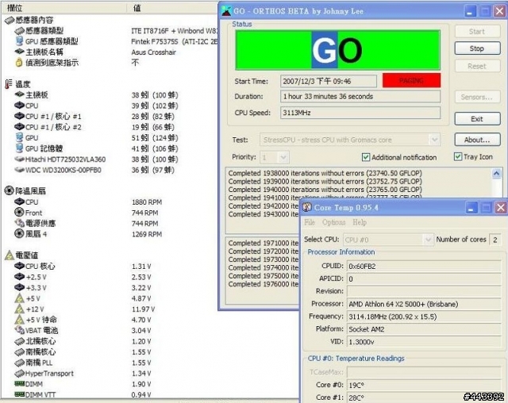Click the GPU temperature icon
The image size is (508, 403).
click(19, 137)
